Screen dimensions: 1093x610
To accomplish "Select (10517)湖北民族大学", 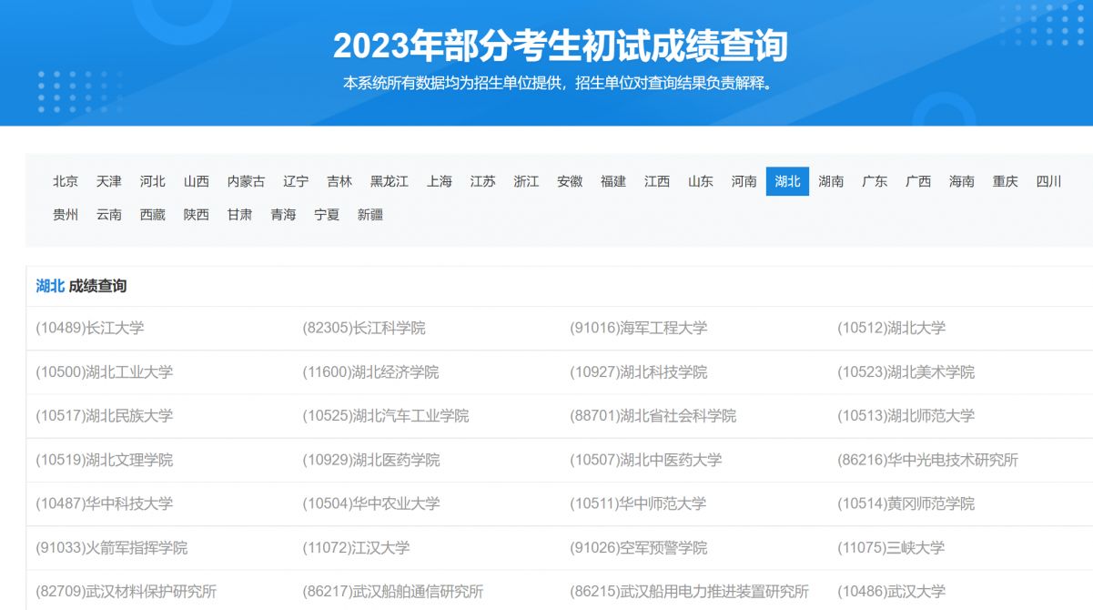I will pyautogui.click(x=105, y=416).
